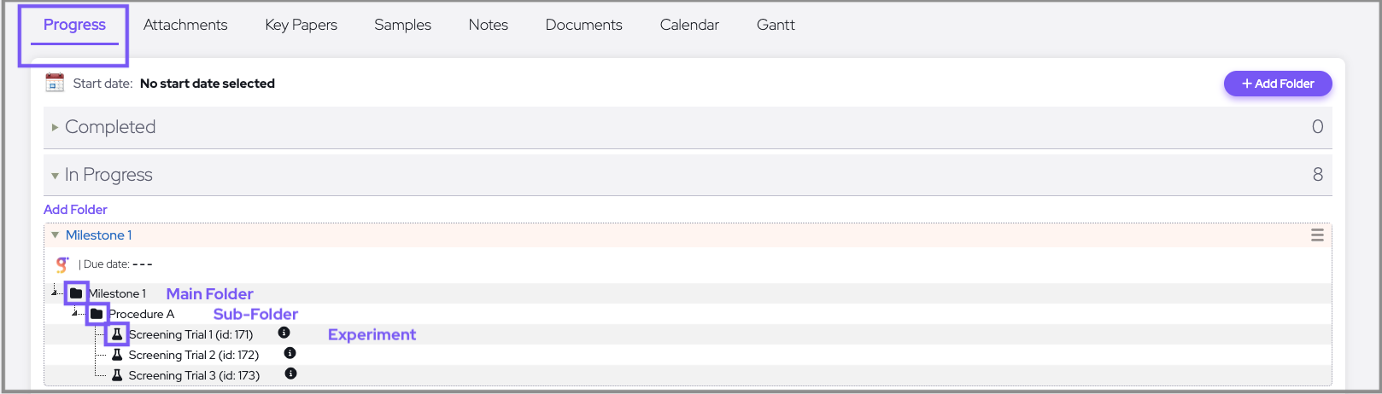Show info for Screening Trial 3
Screen dimensions: 1382x394
tap(291, 374)
